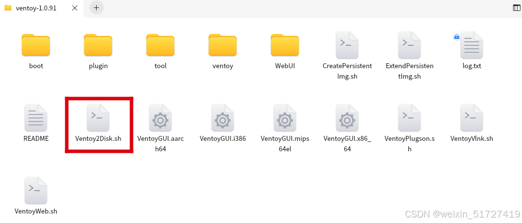Open the ventoy folder icon
Screen dimensions: 522x223
(223, 45)
